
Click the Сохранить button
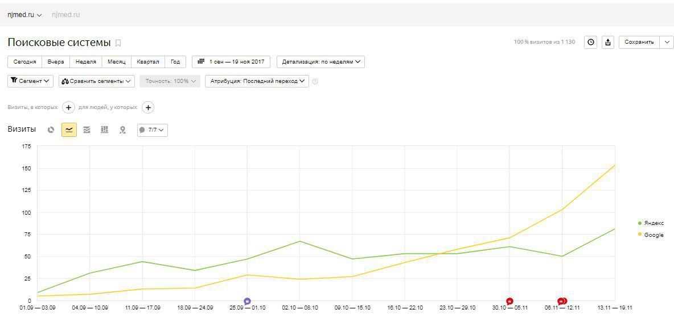pyautogui.click(x=639, y=42)
